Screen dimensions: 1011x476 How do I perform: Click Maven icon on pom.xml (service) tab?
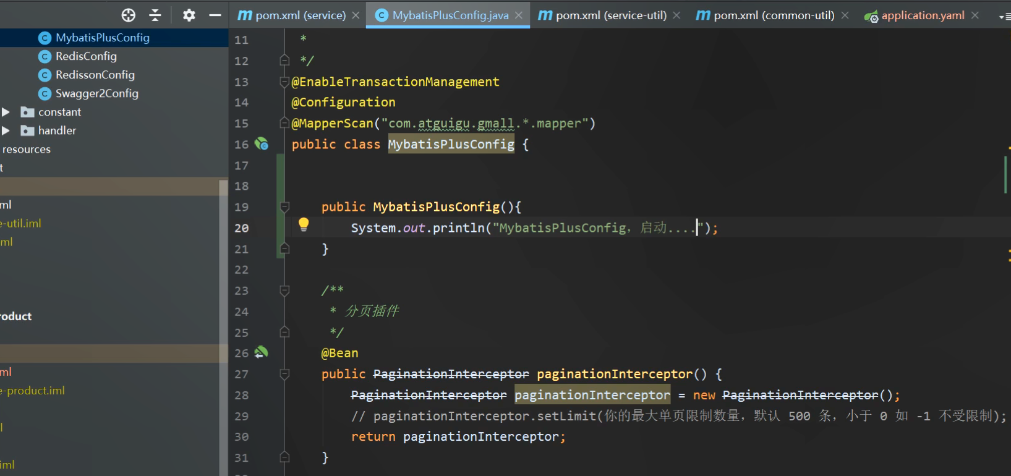click(245, 15)
